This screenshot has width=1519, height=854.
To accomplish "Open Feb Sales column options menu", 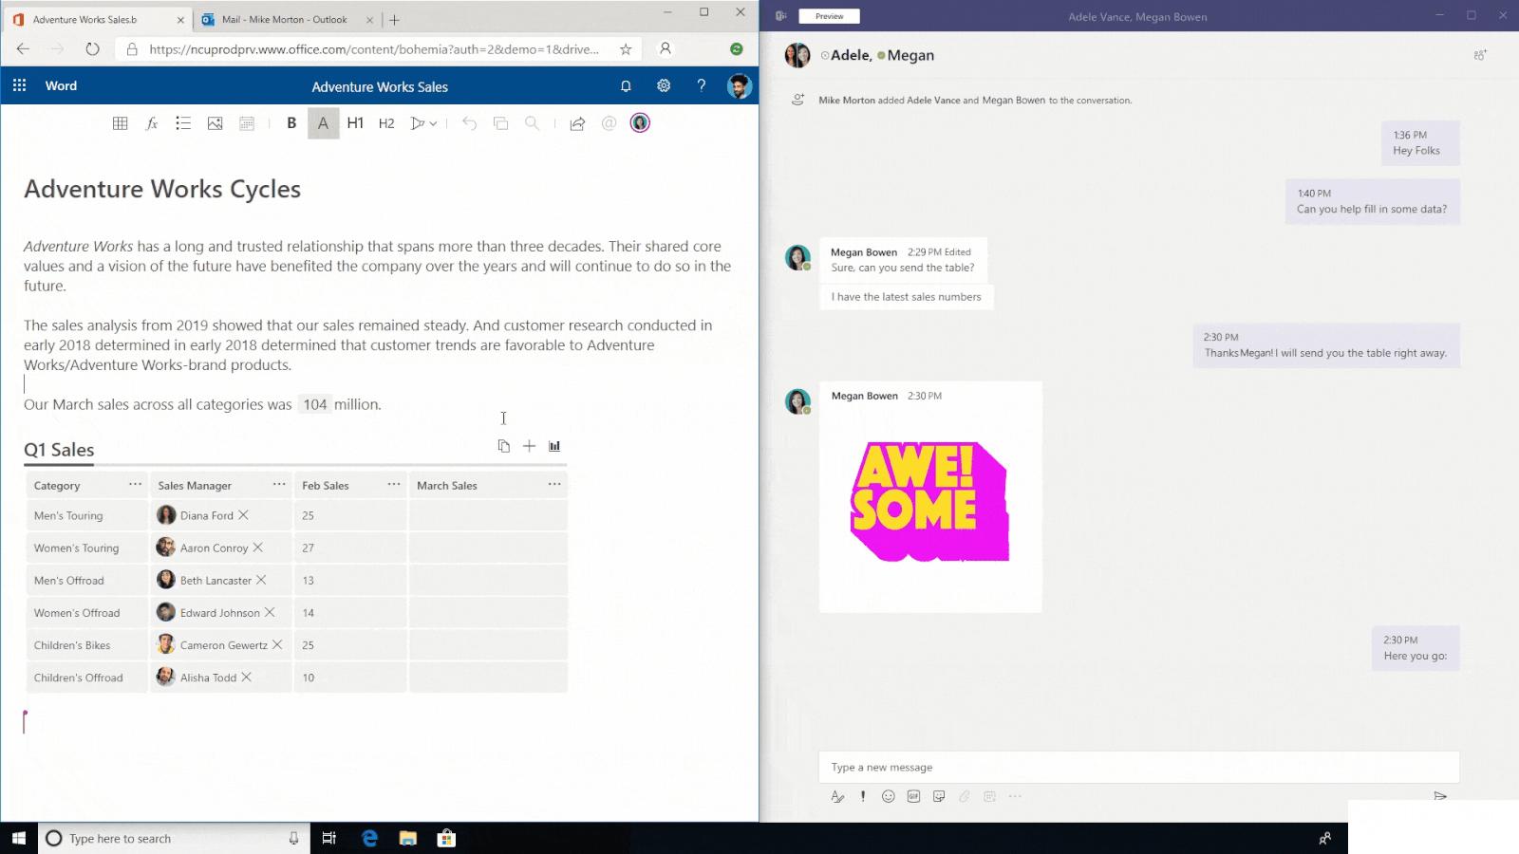I will [393, 484].
